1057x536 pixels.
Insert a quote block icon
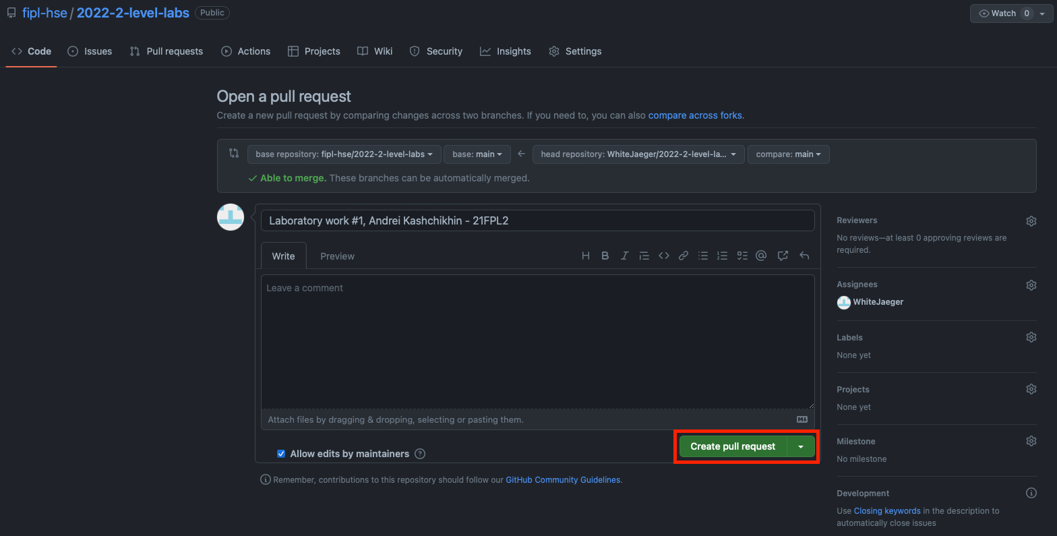point(644,256)
